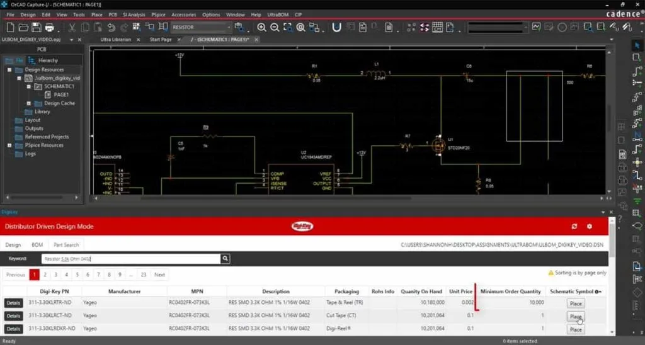Click the Cut scissors icon
Screen dimensions: 645x345
tap(71, 27)
